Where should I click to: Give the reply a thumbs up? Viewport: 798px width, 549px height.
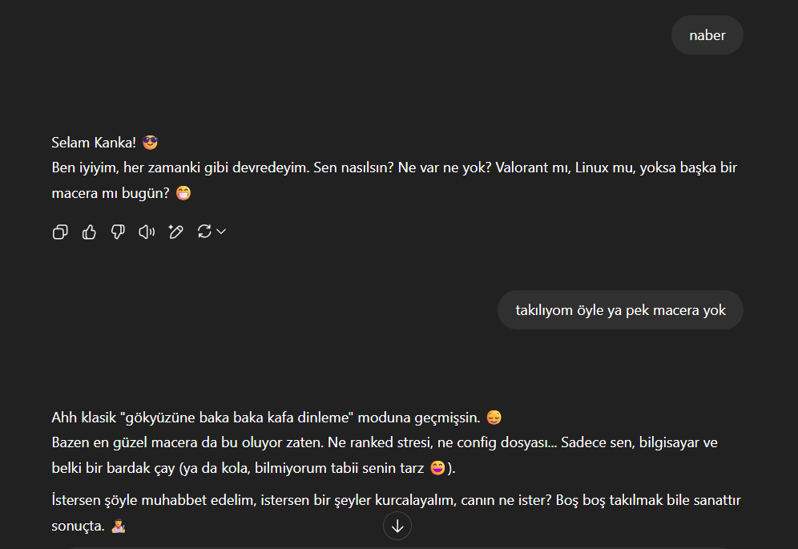tap(89, 232)
